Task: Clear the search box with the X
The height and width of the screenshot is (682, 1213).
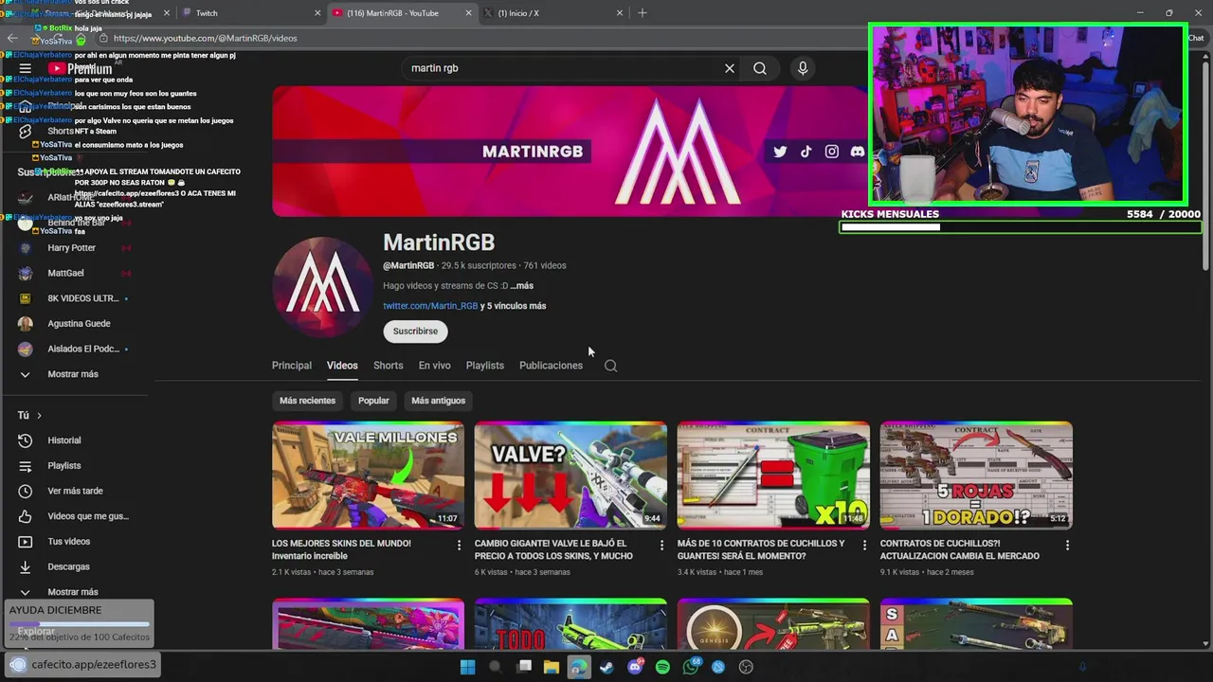Action: (730, 68)
